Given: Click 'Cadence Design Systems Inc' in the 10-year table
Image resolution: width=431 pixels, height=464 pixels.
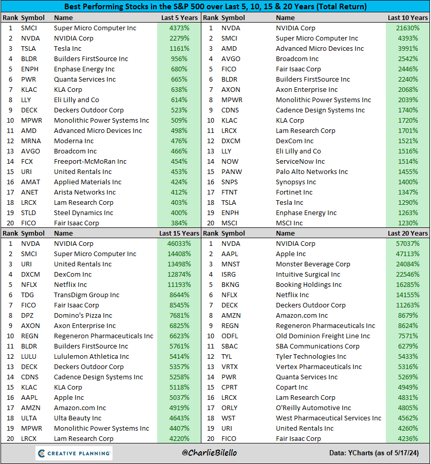Looking at the screenshot, I should pyautogui.click(x=320, y=110).
